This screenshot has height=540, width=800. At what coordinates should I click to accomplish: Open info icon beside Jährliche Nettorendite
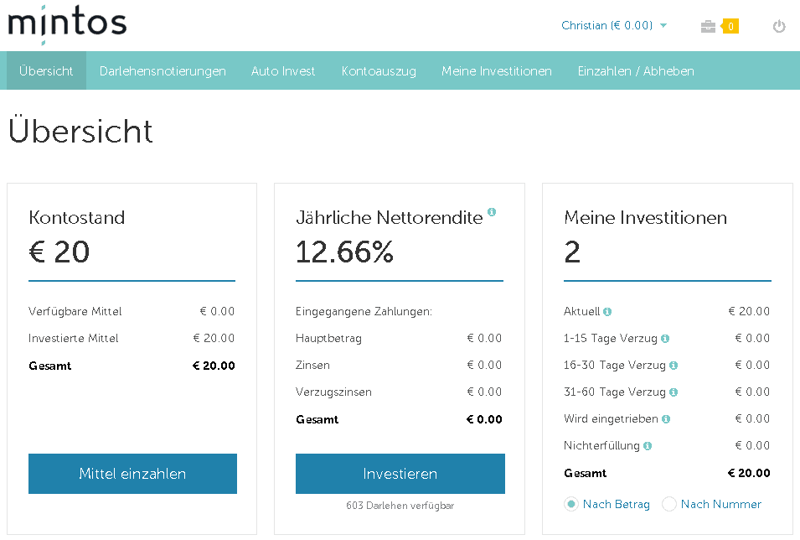tap(492, 211)
